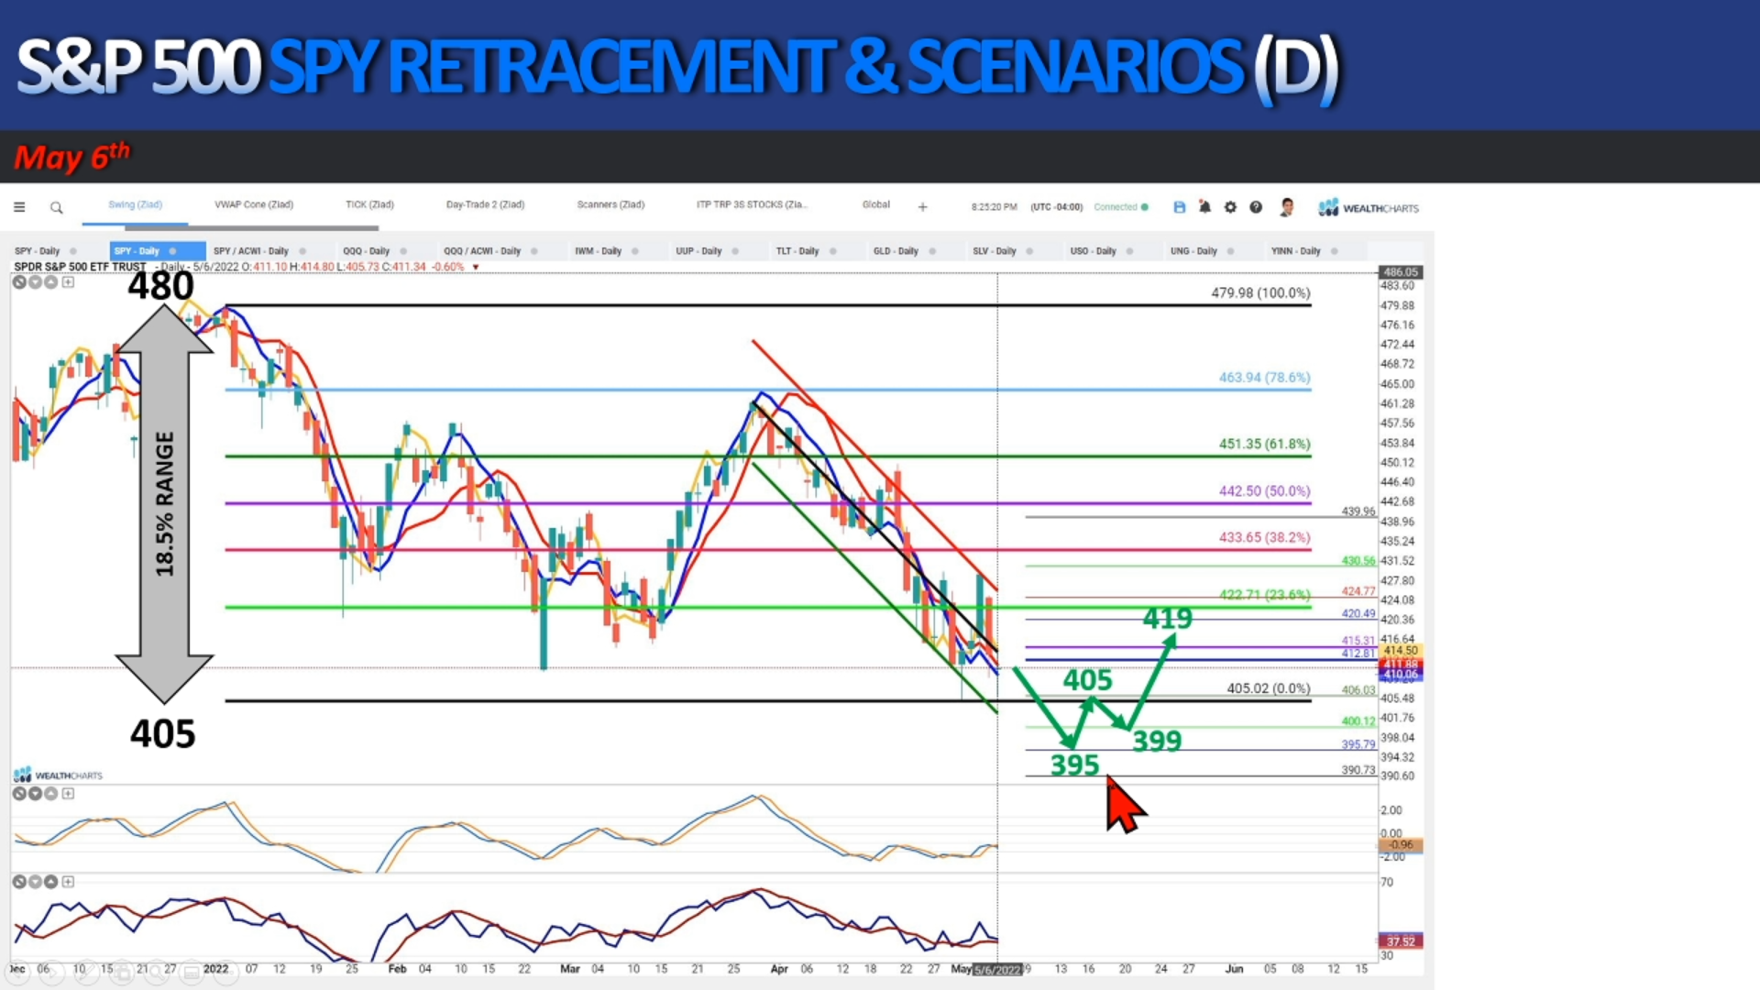Remove the middle oscillator pane
Screen dimensions: 1760x990
(19, 794)
